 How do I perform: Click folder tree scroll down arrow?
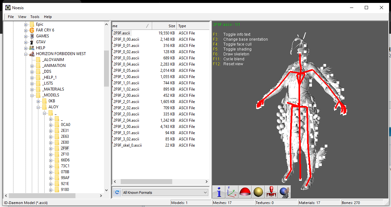click(x=107, y=190)
